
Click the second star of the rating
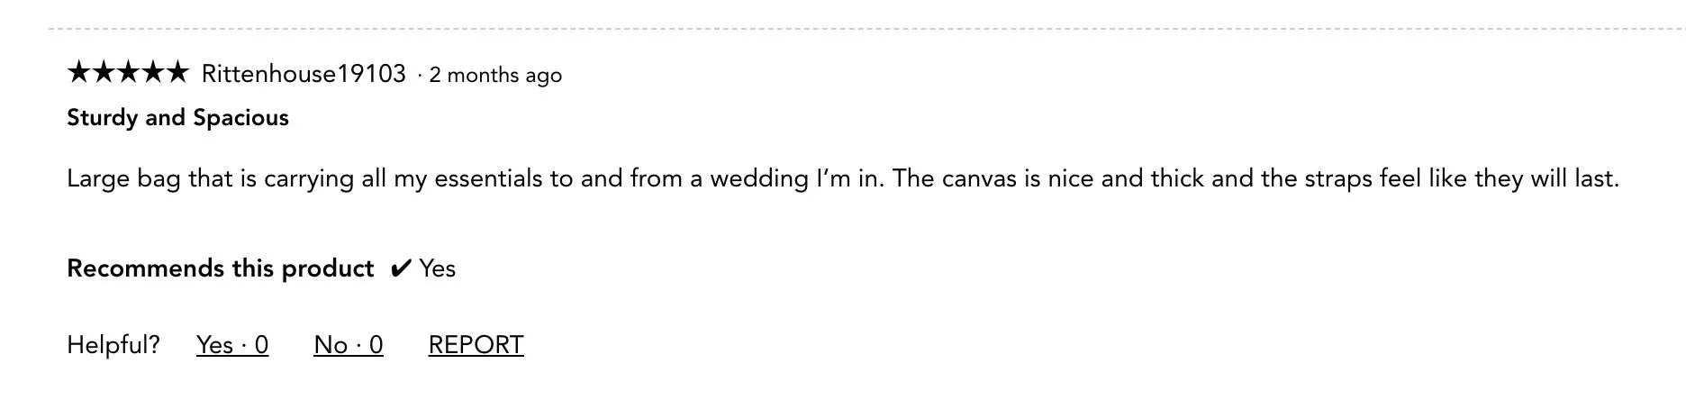(x=104, y=72)
